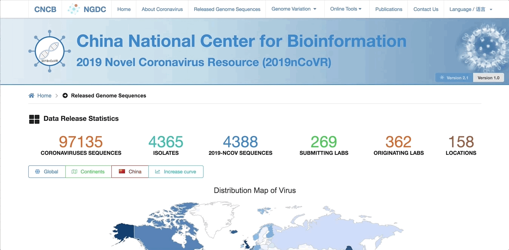Click the map icon on Continents tab
509x250 pixels.
point(74,171)
